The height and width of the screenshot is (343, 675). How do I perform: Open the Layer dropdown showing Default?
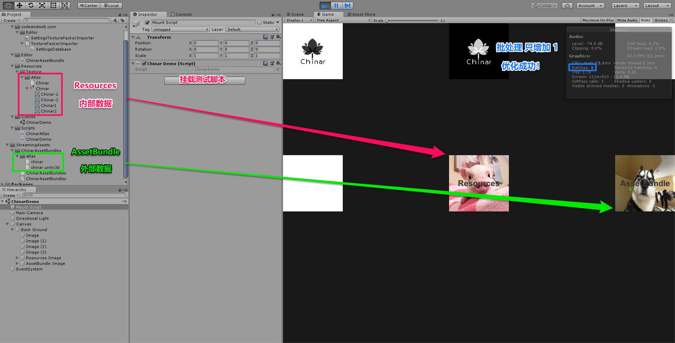[253, 30]
